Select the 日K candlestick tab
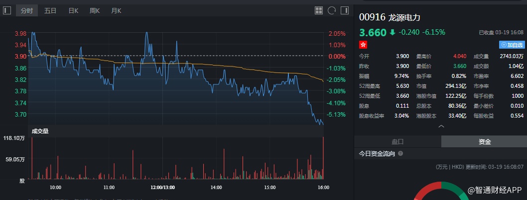The height and width of the screenshot is (200, 527). [73, 10]
